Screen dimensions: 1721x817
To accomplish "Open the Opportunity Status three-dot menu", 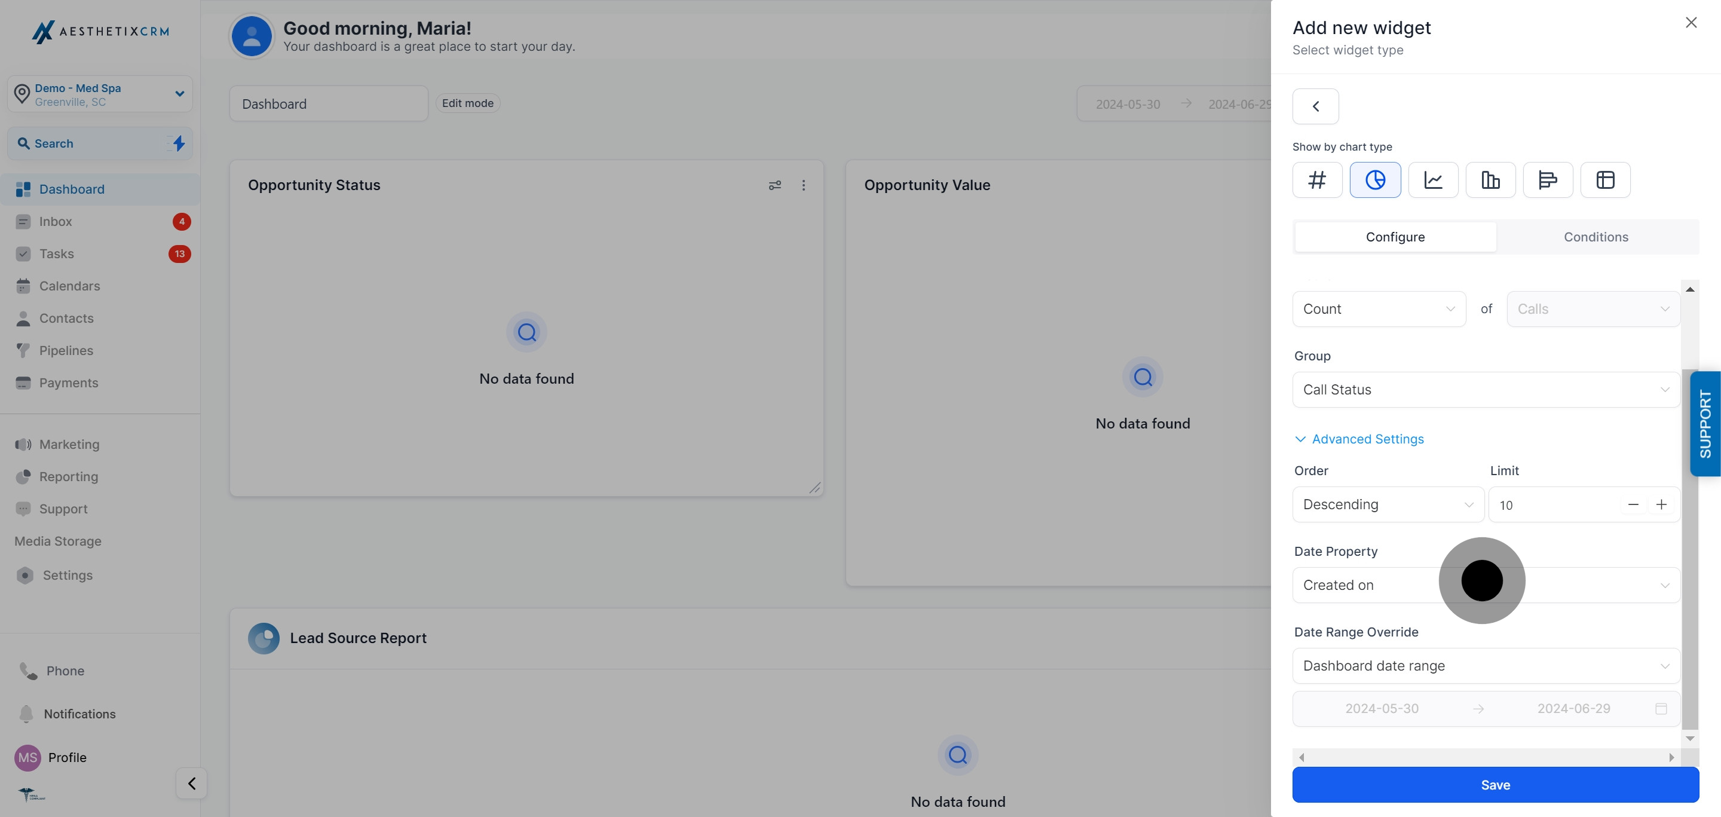I will pyautogui.click(x=804, y=185).
